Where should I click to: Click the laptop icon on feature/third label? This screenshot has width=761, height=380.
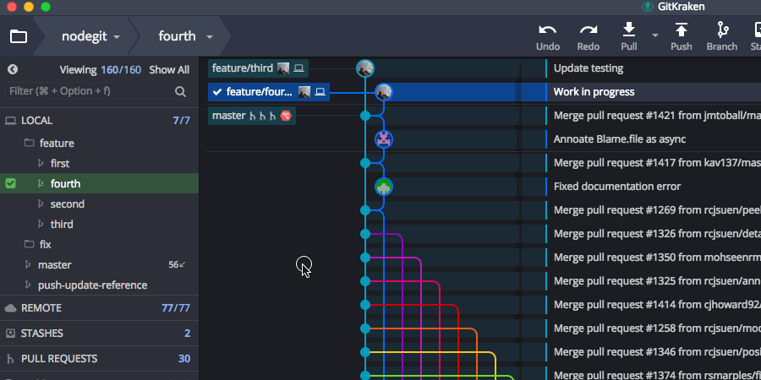(298, 68)
